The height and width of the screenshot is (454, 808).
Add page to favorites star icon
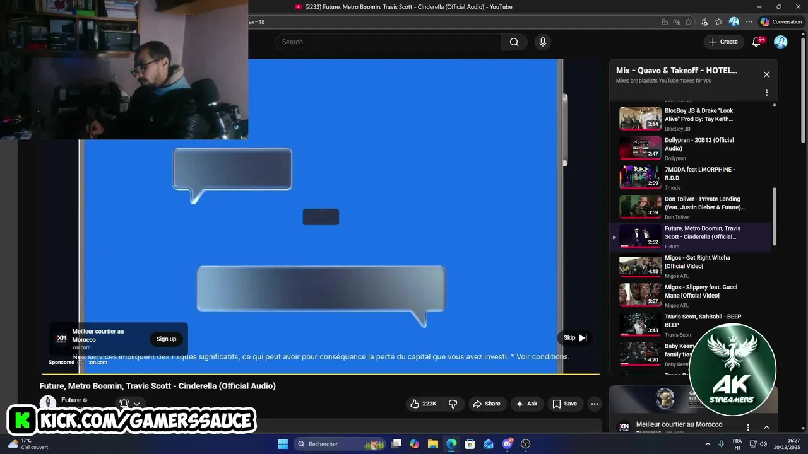[689, 22]
